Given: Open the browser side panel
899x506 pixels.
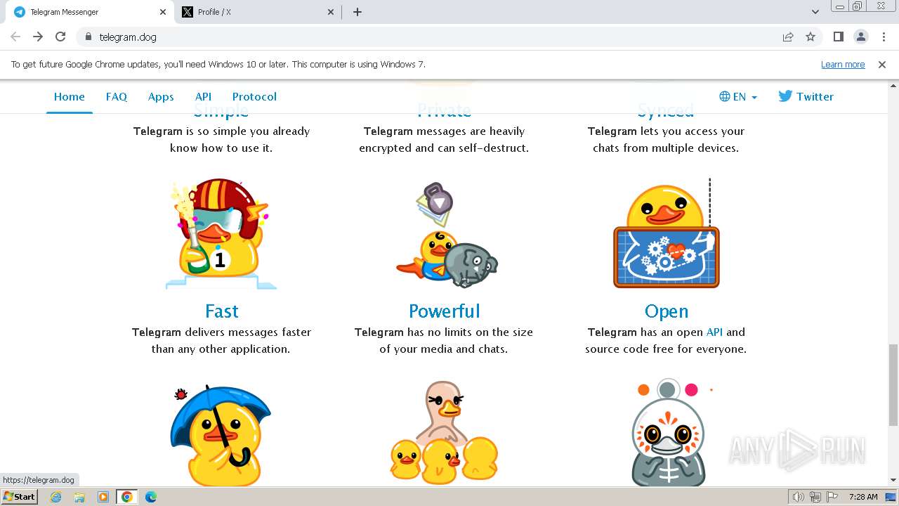Looking at the screenshot, I should coord(838,37).
